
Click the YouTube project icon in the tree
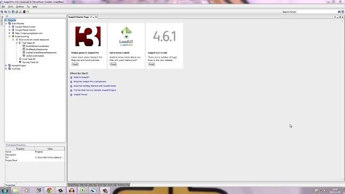pyautogui.click(x=10, y=69)
